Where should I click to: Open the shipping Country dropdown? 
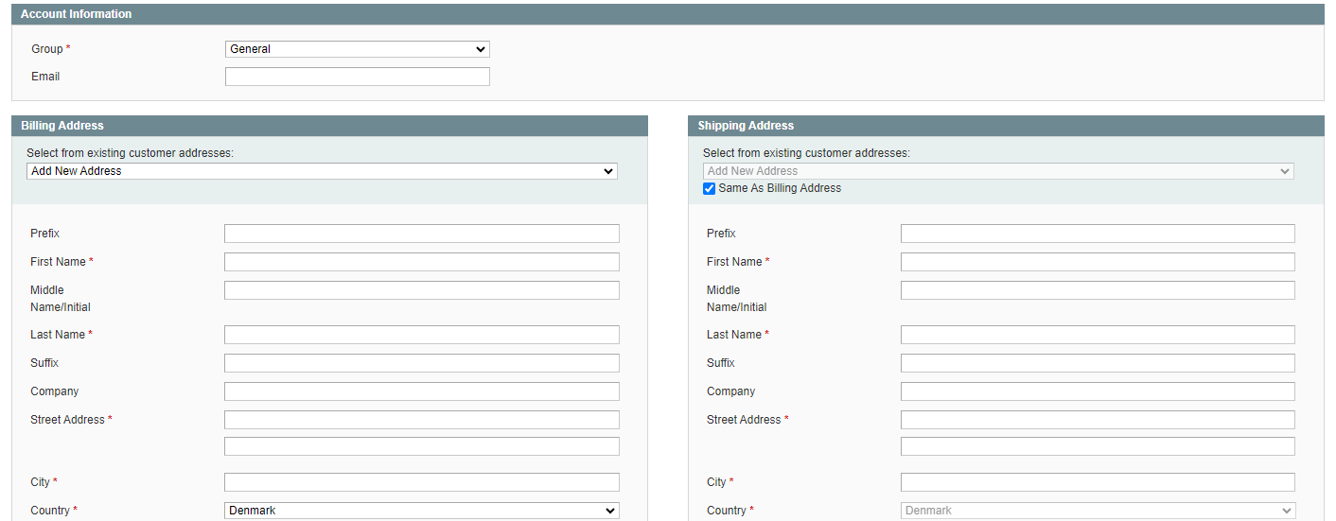point(1098,511)
